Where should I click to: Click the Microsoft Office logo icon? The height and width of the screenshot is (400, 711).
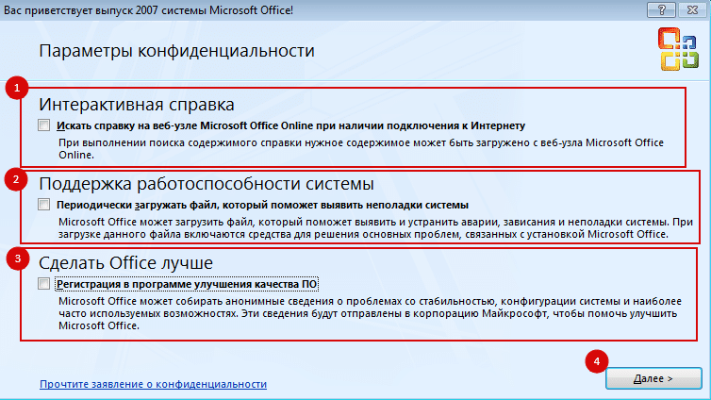678,49
